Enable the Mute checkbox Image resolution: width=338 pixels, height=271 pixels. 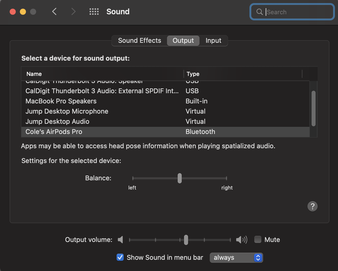tap(258, 240)
